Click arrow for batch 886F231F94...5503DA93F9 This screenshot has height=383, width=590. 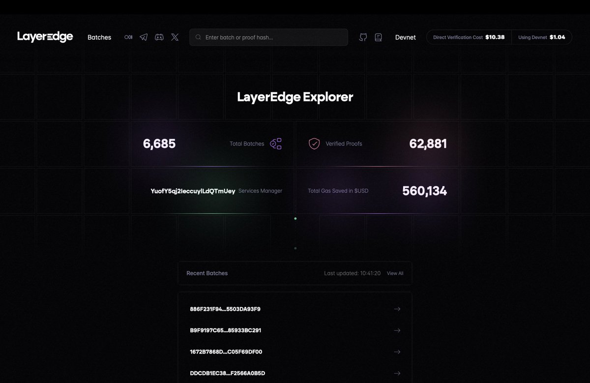pyautogui.click(x=397, y=309)
